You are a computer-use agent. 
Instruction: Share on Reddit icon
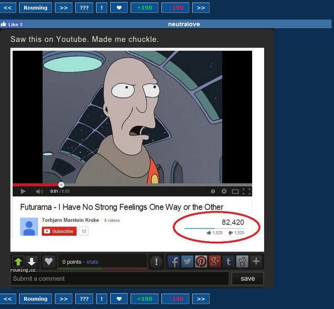pyautogui.click(x=242, y=261)
